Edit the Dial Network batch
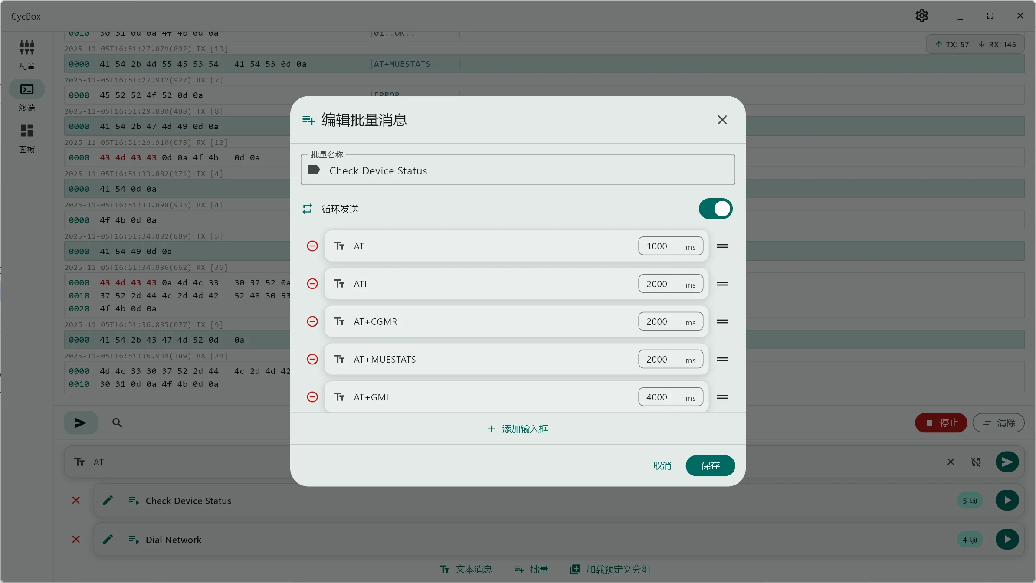 (x=108, y=539)
